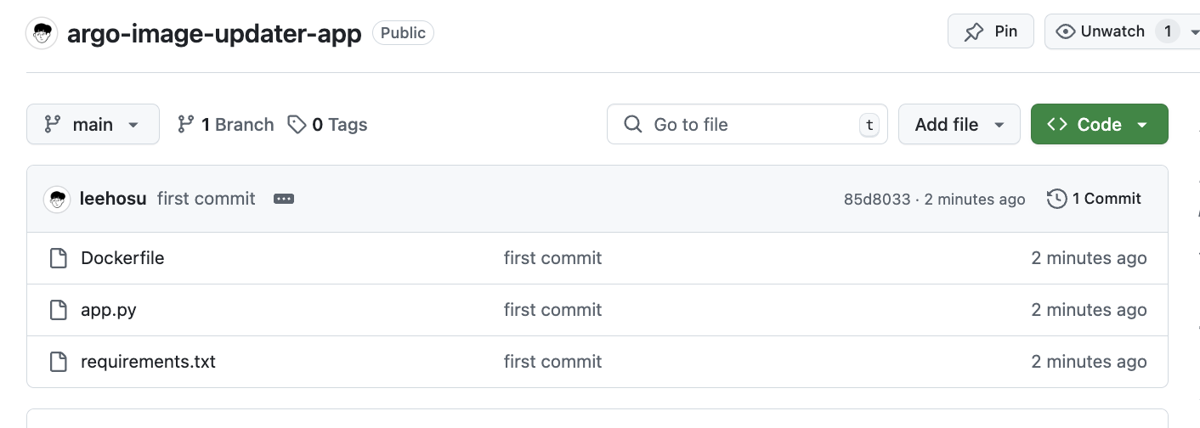Viewport: 1200px width, 428px height.
Task: Click the Dockerfile file icon
Action: [58, 258]
